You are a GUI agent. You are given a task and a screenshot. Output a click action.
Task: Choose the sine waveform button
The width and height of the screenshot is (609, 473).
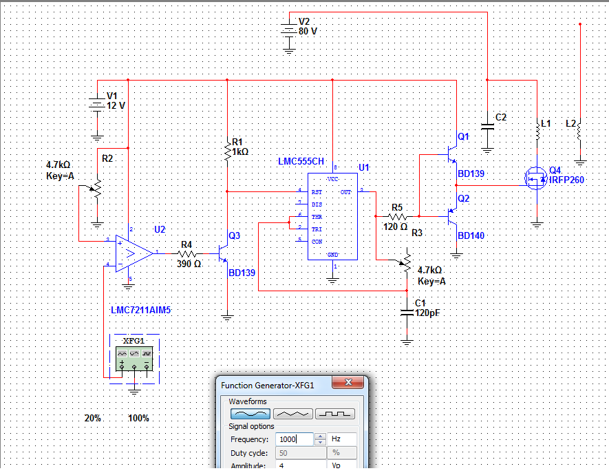pyautogui.click(x=250, y=414)
